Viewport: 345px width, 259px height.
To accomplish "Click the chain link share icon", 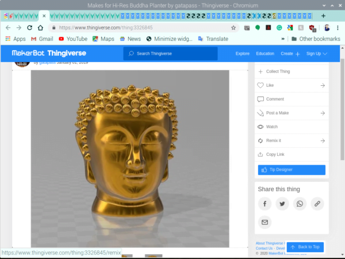I will click(317, 203).
